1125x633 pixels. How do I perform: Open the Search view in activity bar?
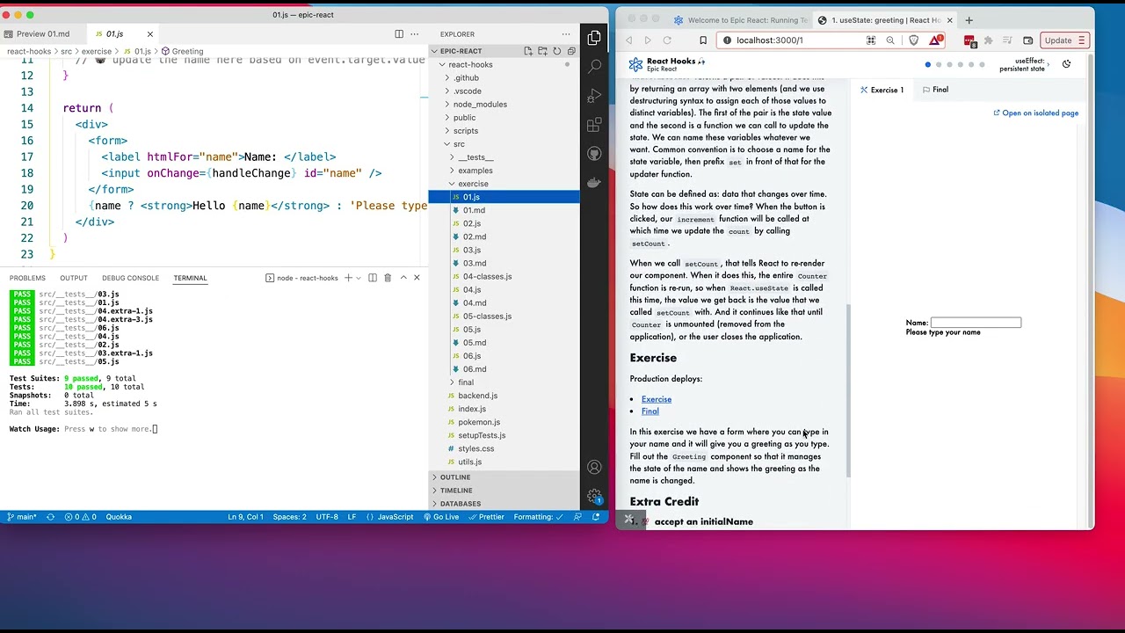(594, 66)
